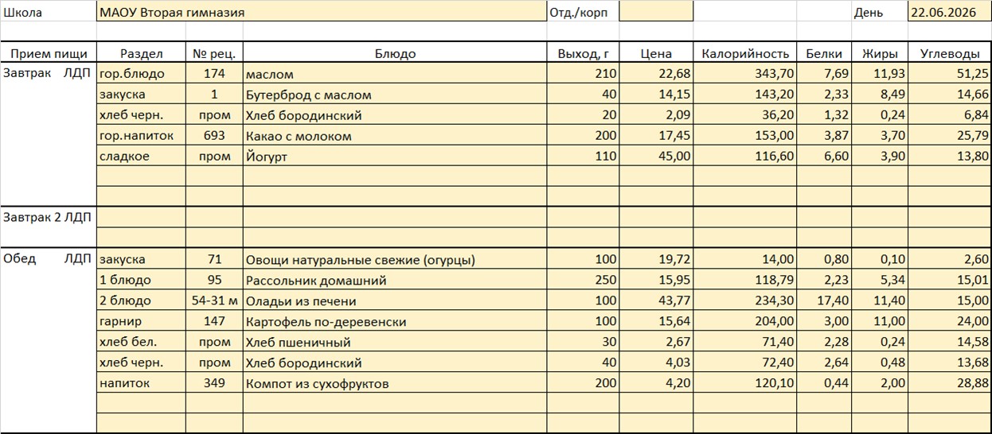Click the Блюдо column header
The image size is (992, 434).
(395, 53)
